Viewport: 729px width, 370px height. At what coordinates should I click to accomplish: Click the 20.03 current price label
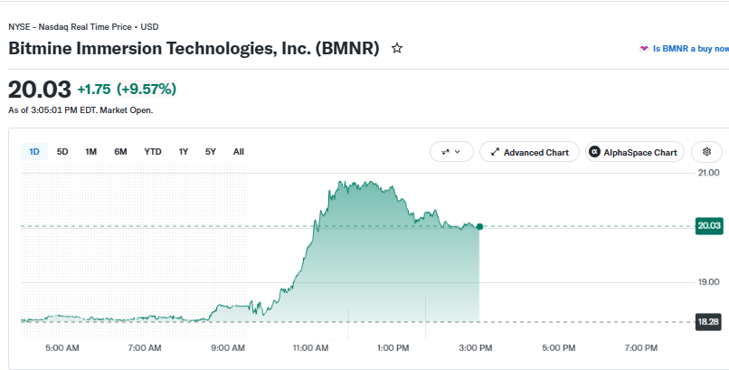[709, 226]
